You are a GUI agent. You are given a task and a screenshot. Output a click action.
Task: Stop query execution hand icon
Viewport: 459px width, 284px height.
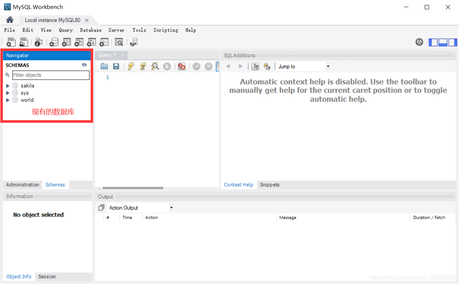point(167,66)
